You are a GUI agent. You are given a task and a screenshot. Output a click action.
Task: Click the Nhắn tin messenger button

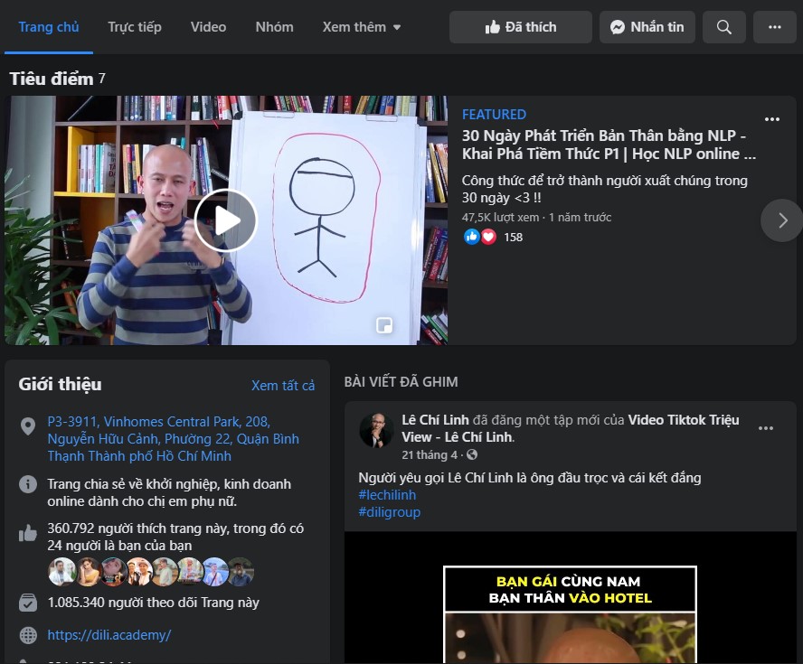(x=647, y=27)
